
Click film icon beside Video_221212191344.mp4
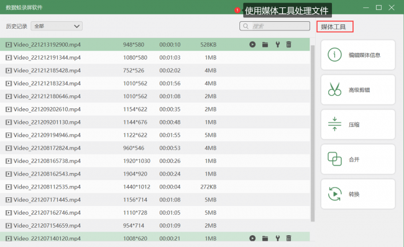click(x=9, y=57)
